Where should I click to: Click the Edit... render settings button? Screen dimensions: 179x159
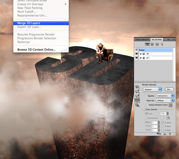tap(169, 89)
